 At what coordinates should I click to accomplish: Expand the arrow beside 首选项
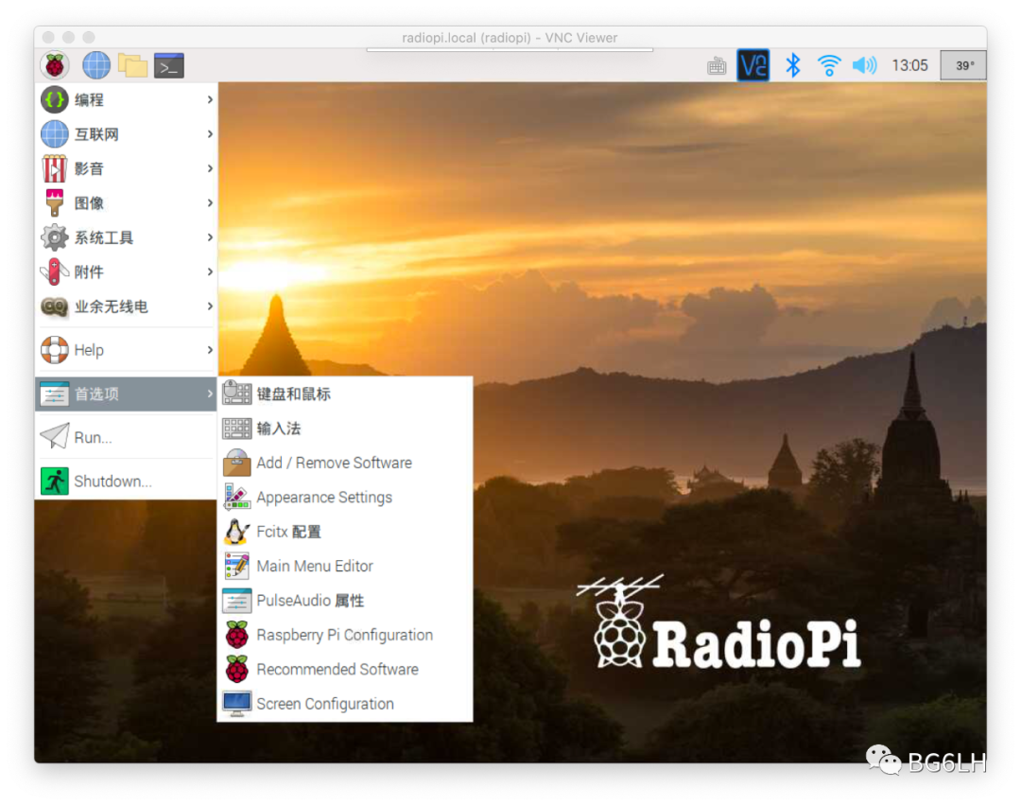pyautogui.click(x=210, y=394)
